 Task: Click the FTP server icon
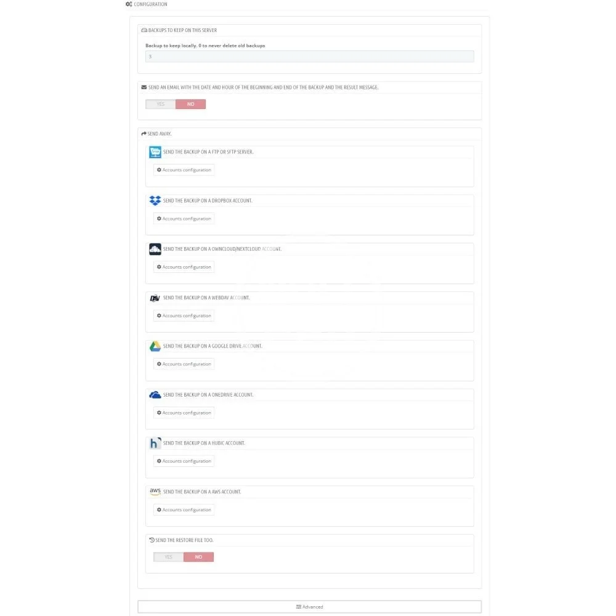coord(155,152)
